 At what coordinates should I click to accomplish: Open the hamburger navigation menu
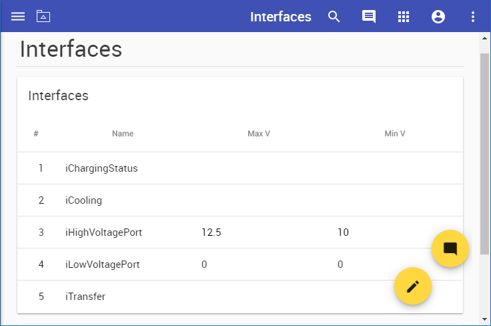click(18, 16)
